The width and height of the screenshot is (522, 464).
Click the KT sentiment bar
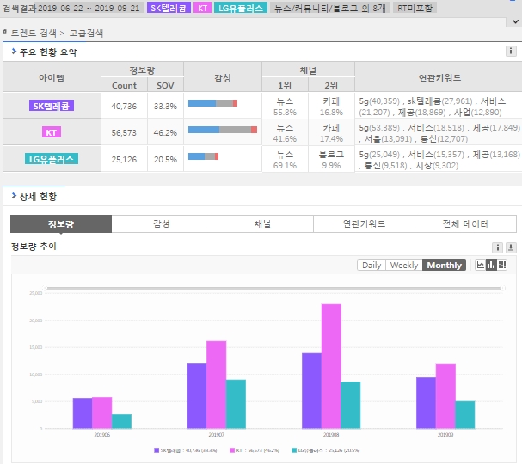pyautogui.click(x=223, y=130)
